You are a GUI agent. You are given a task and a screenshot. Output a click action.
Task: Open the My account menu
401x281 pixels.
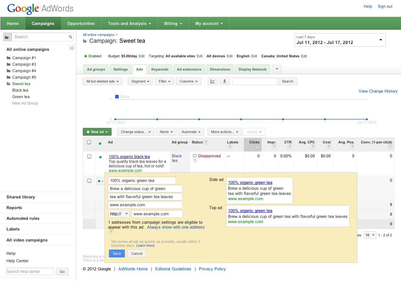[209, 24]
